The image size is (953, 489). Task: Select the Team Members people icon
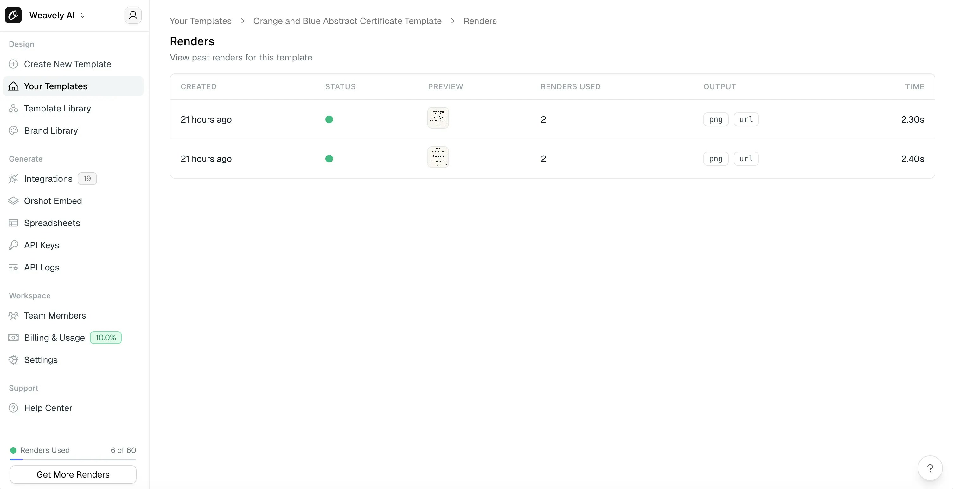point(13,315)
